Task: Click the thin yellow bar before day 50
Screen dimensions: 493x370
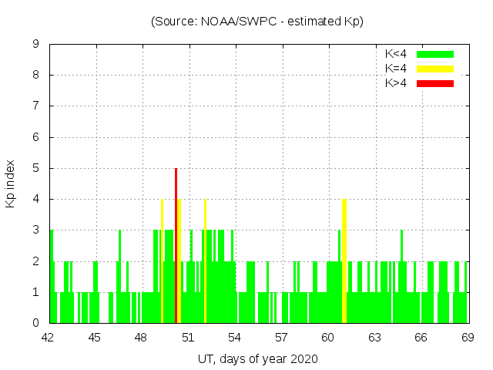Action: [162, 261]
